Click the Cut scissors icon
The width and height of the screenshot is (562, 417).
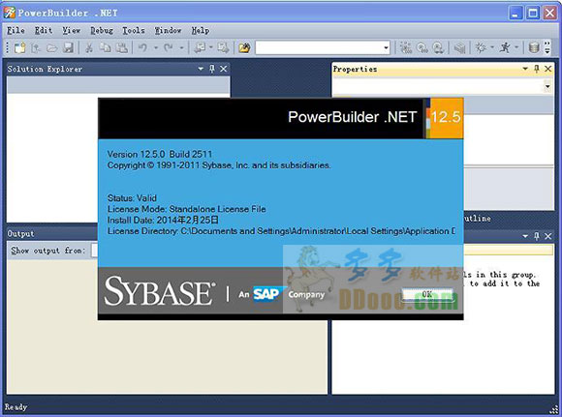pos(89,47)
